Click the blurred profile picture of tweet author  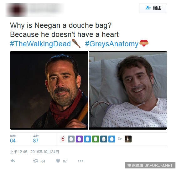17,10
